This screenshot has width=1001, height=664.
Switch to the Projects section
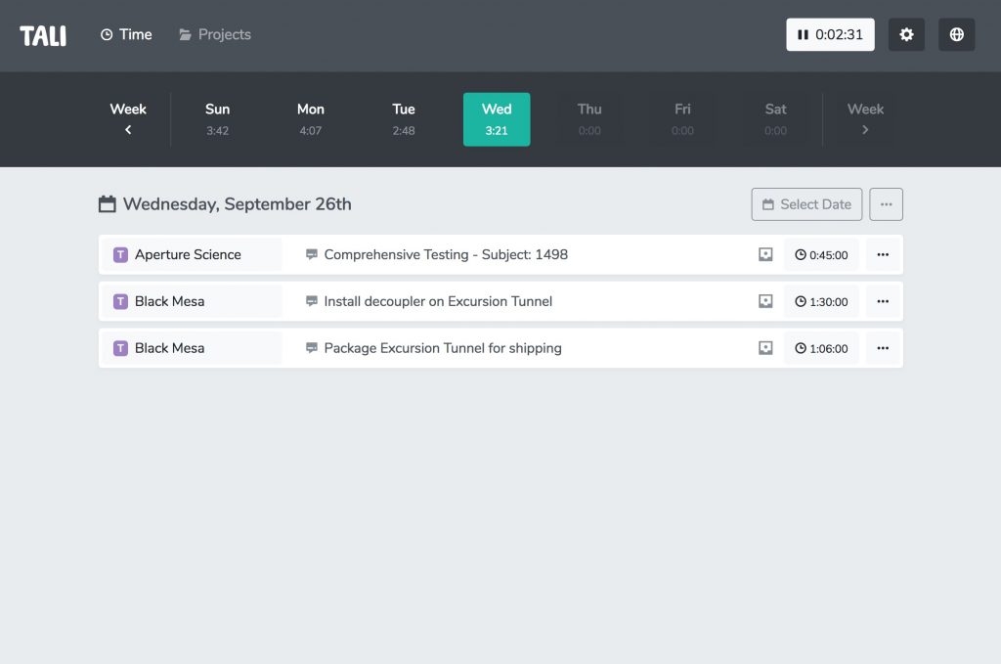214,34
